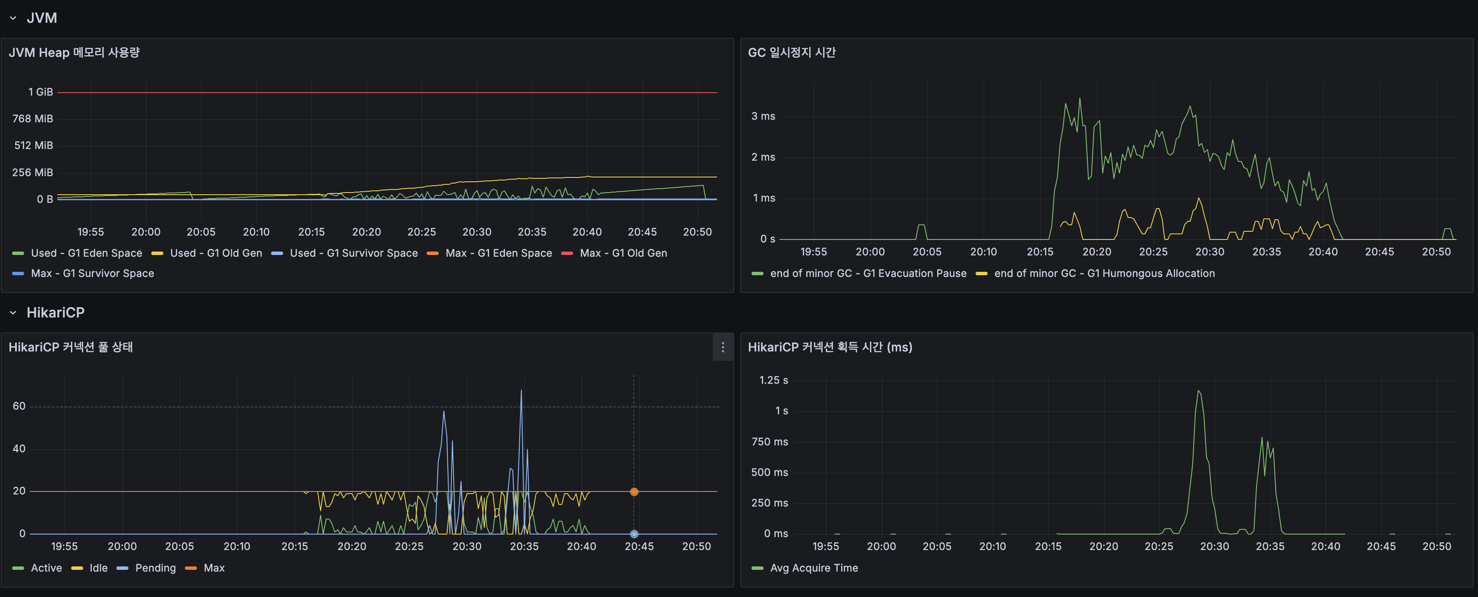
Task: Hide the Max - G1 Survivor Space series
Action: coord(91,273)
